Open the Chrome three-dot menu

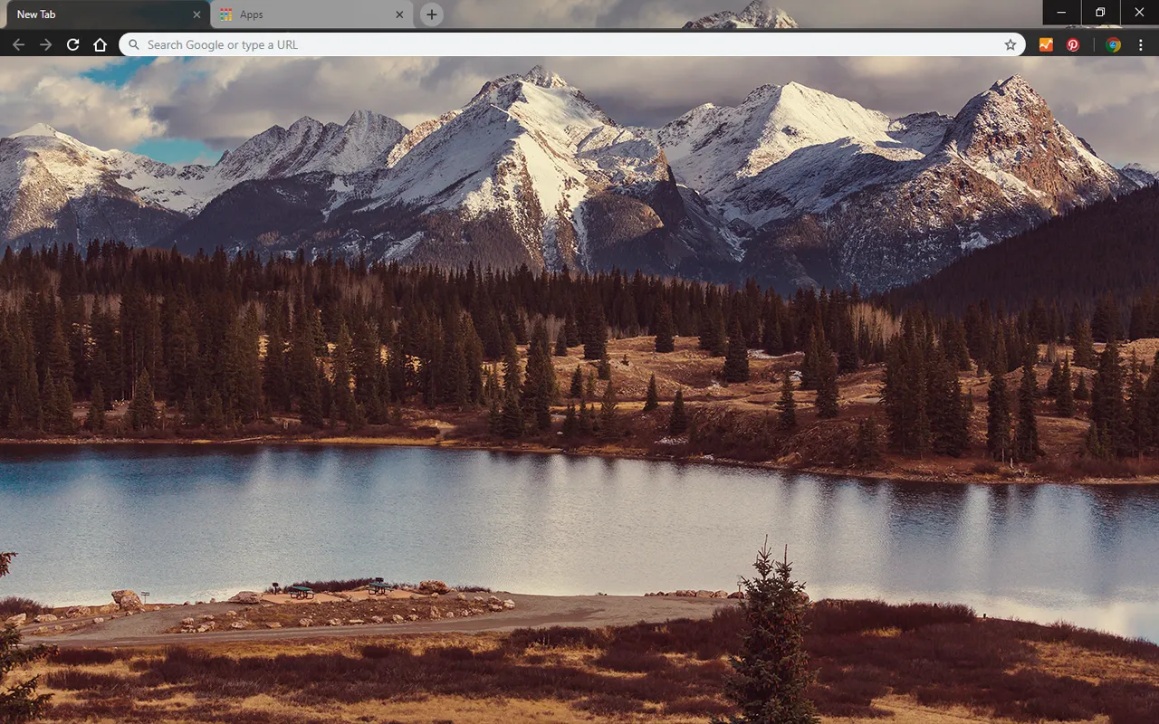click(x=1141, y=44)
